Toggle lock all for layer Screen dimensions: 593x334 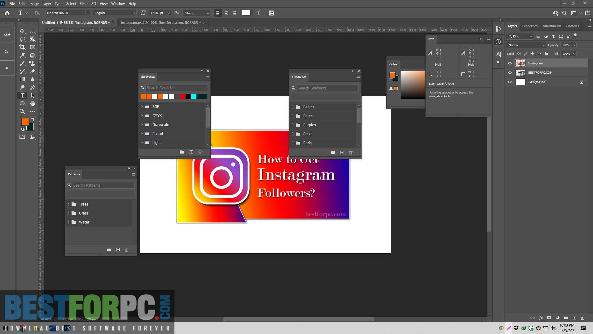click(x=546, y=54)
